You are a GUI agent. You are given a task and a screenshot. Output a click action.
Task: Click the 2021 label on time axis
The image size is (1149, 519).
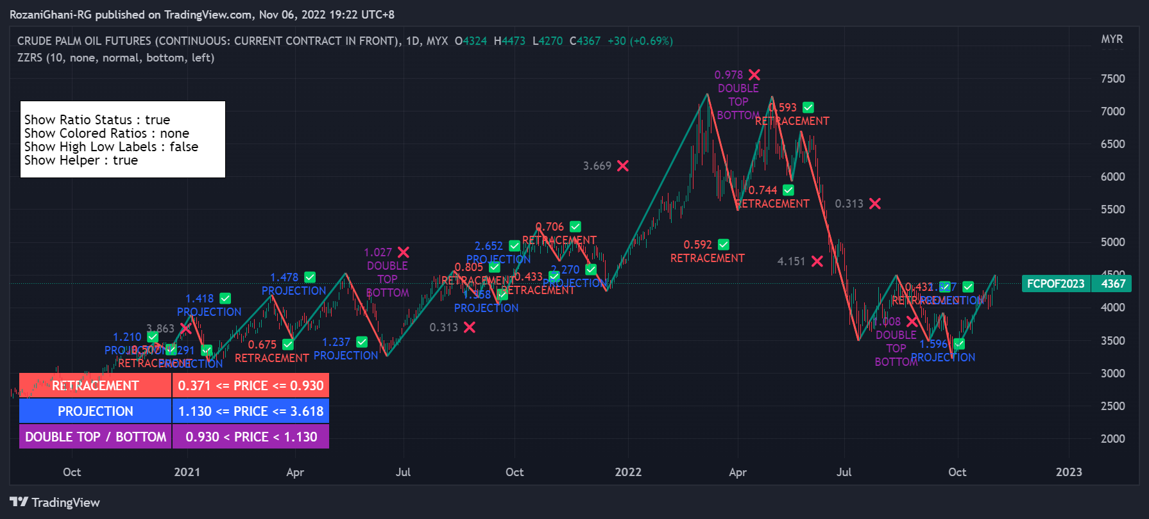187,472
